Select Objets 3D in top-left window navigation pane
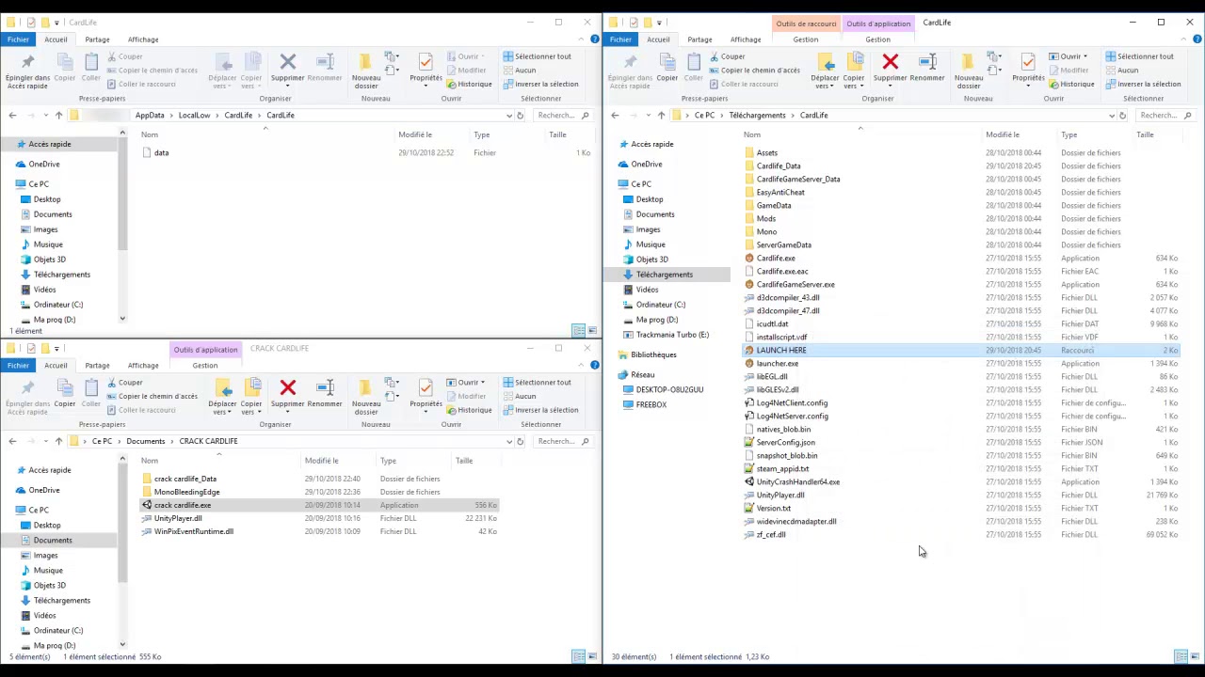This screenshot has width=1205, height=677. (49, 260)
